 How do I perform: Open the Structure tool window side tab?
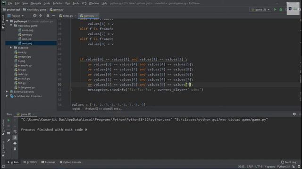3,127
